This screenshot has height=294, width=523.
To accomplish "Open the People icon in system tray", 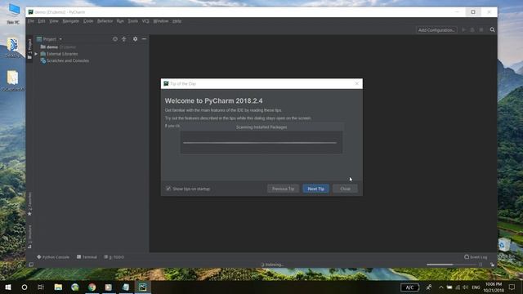I will [429, 287].
